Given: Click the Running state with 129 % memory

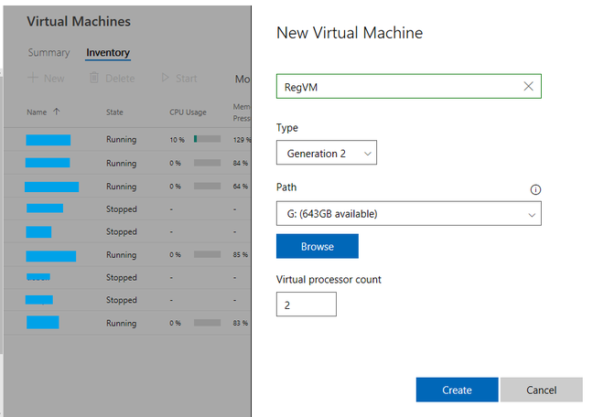Looking at the screenshot, I should coord(121,140).
